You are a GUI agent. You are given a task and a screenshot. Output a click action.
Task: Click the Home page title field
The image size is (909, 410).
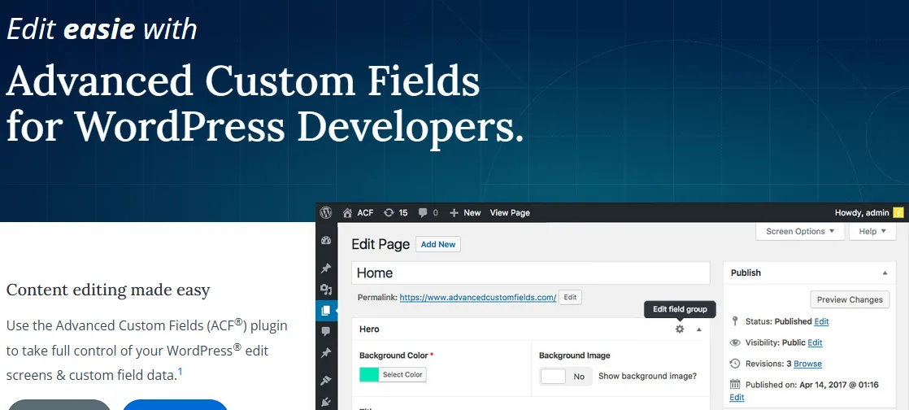530,273
